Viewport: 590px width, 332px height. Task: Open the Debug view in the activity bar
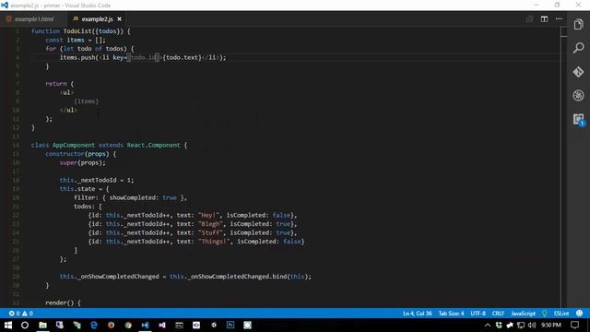pos(578,95)
